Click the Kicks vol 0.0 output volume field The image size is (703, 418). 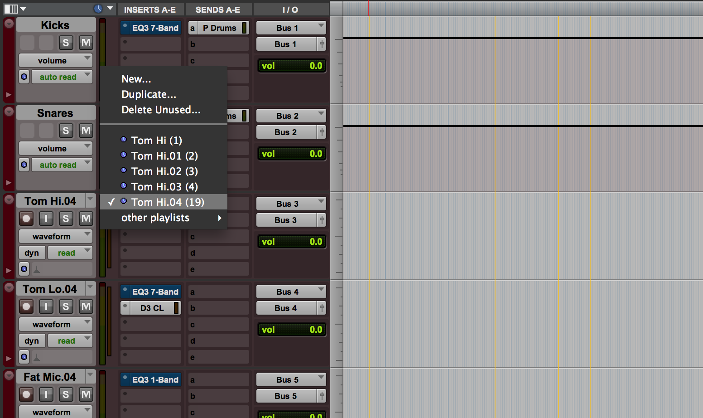[291, 66]
